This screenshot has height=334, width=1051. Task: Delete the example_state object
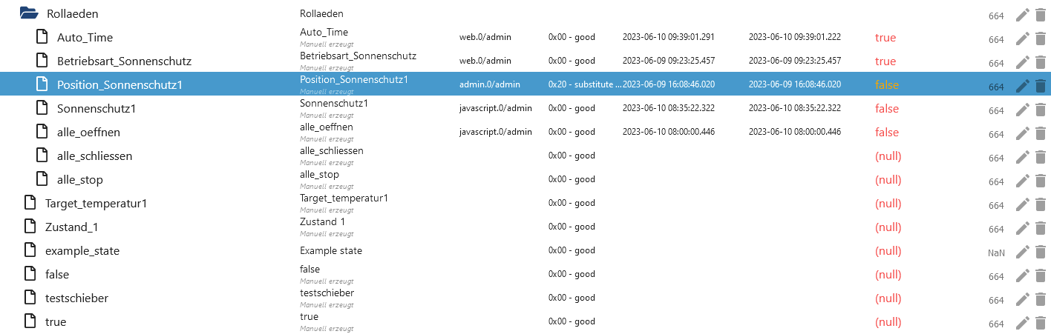tap(1040, 251)
